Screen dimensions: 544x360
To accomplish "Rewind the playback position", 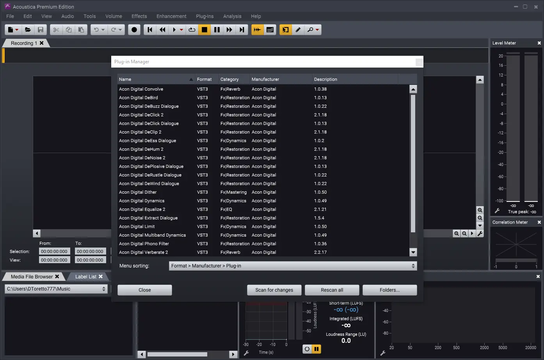I will click(162, 30).
